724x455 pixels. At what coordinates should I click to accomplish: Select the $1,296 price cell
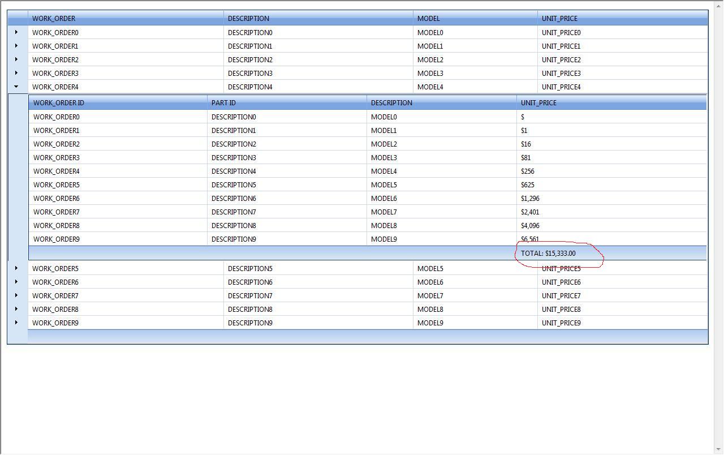(x=611, y=198)
